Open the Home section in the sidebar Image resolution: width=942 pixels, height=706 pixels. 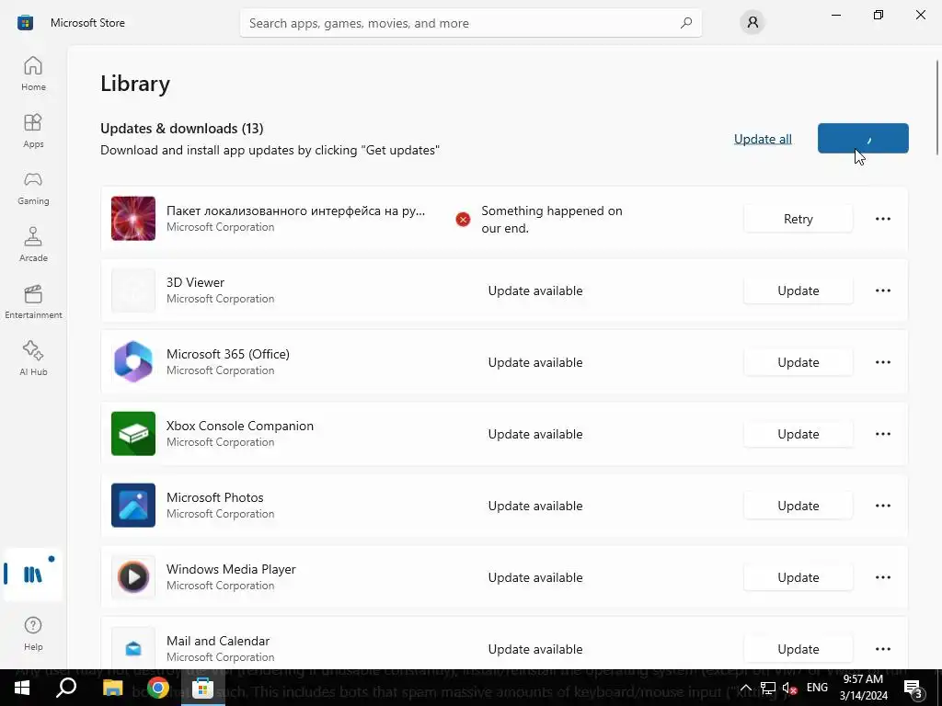pos(33,74)
